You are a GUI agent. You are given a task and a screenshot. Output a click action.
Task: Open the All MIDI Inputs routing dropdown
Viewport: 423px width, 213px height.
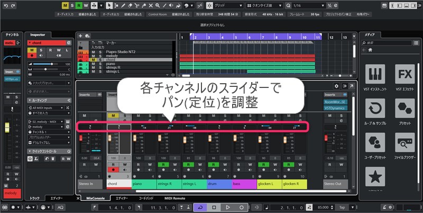[46, 108]
